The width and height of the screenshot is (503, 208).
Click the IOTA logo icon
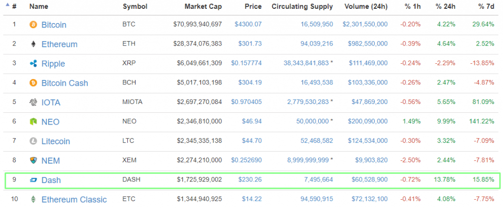click(x=33, y=103)
